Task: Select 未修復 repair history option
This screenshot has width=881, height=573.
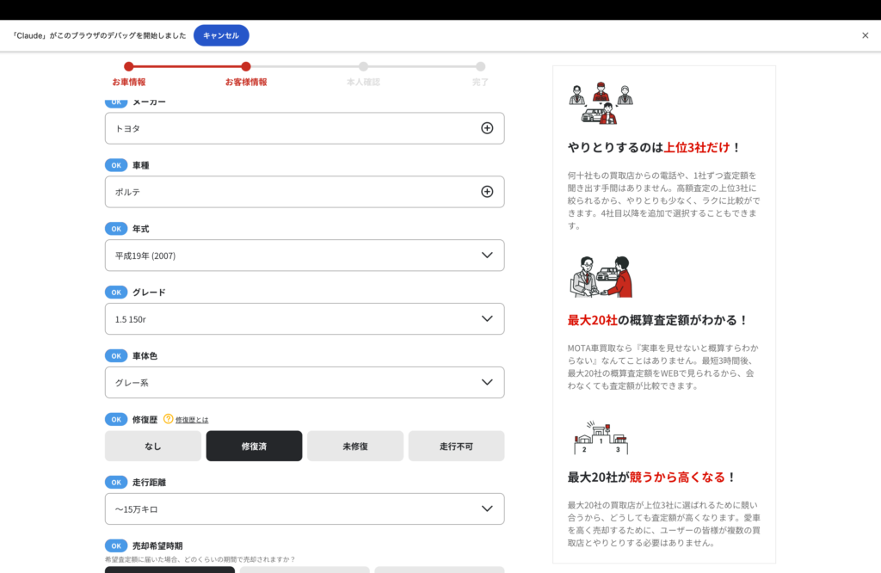Action: pyautogui.click(x=355, y=447)
